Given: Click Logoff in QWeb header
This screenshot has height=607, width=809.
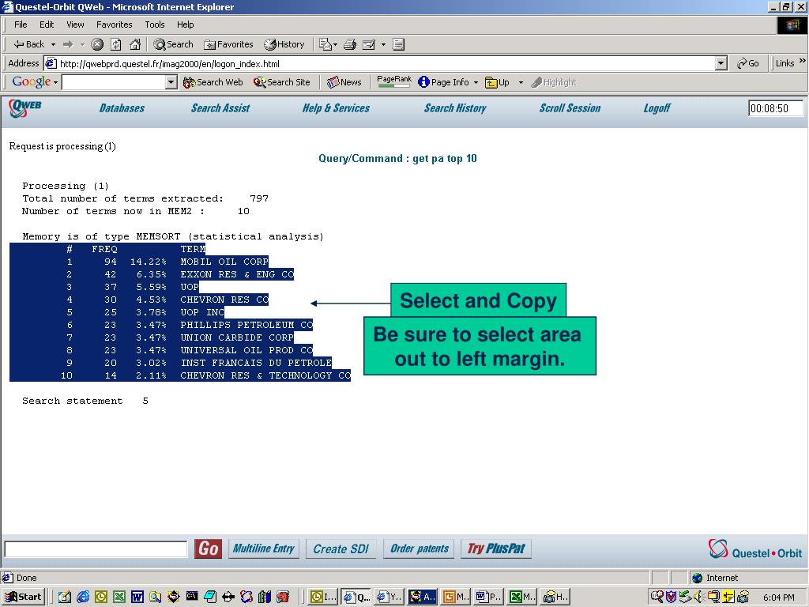Looking at the screenshot, I should click(x=657, y=108).
